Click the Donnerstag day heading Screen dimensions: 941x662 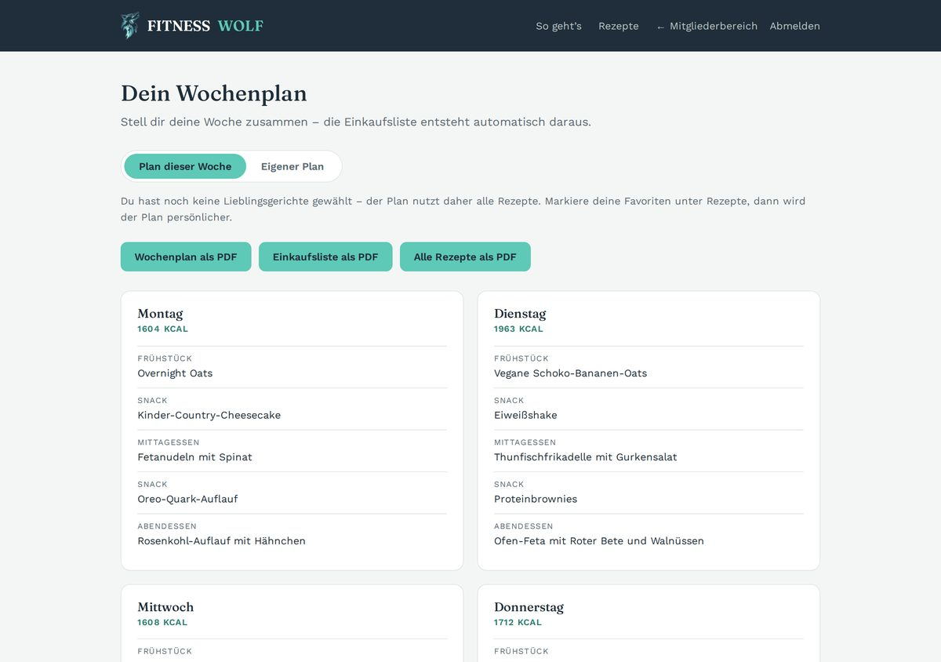529,607
